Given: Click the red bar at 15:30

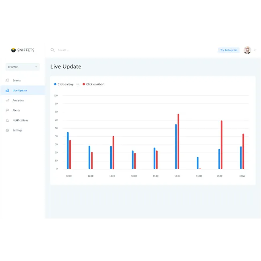Looking at the screenshot, I should pyautogui.click(x=221, y=145).
